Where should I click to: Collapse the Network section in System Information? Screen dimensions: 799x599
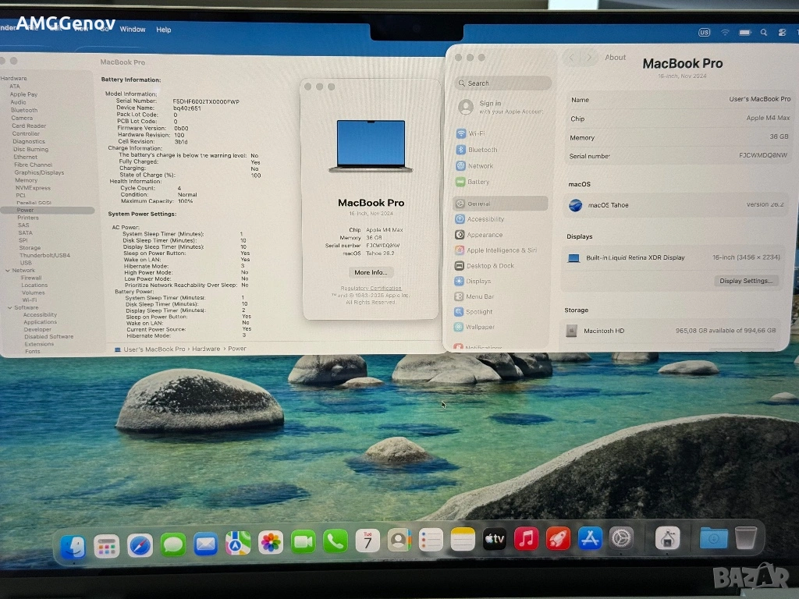(x=7, y=271)
